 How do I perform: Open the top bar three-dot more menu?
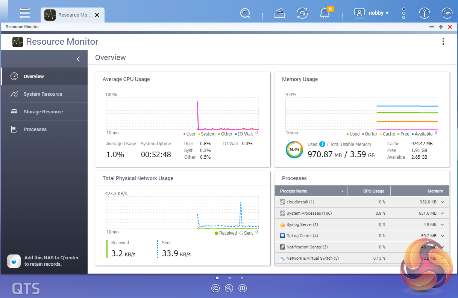tap(404, 13)
